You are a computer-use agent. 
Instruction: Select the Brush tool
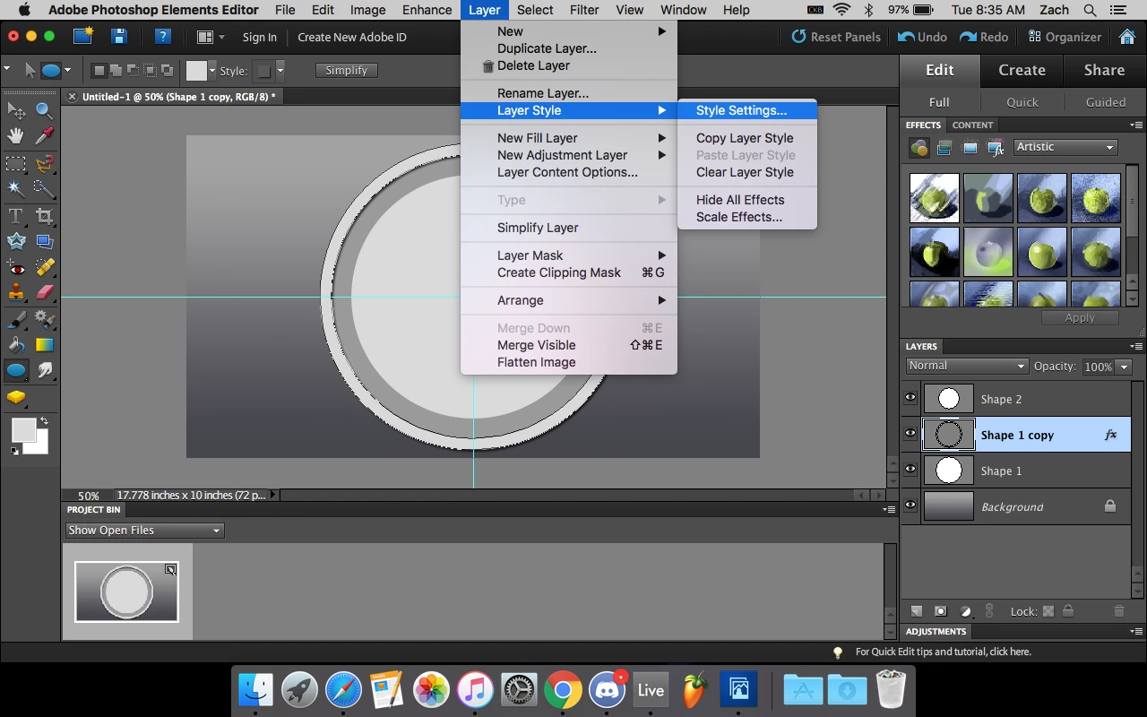pos(16,319)
